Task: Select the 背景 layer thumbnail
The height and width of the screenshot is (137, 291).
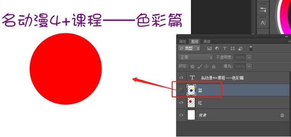Action: tap(191, 115)
